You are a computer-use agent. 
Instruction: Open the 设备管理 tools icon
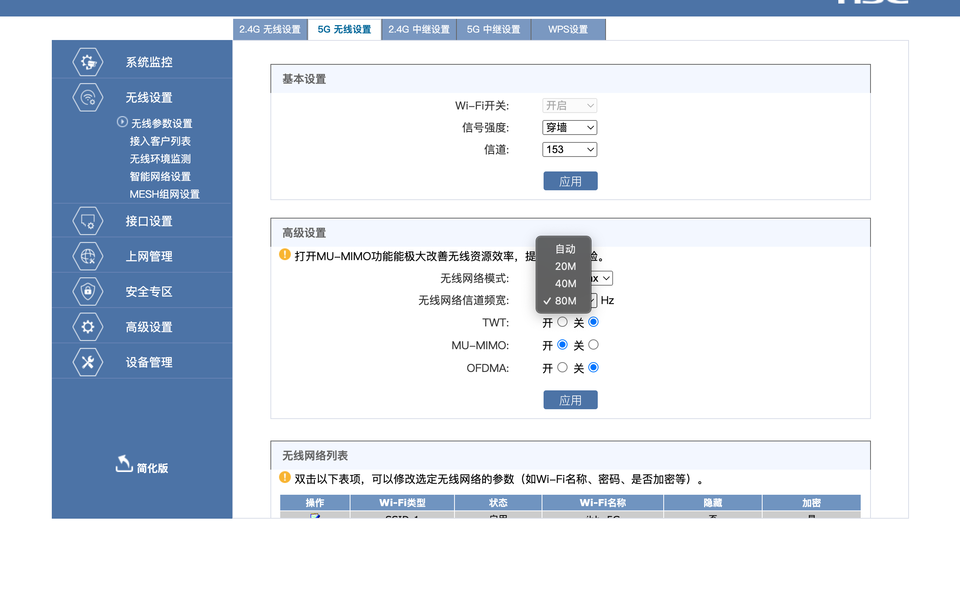pos(88,362)
